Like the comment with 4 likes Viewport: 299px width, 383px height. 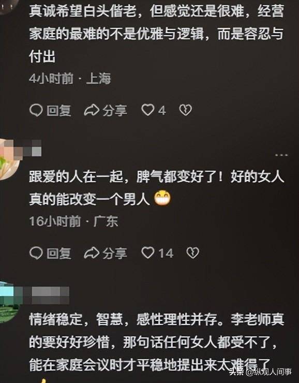tap(154, 110)
